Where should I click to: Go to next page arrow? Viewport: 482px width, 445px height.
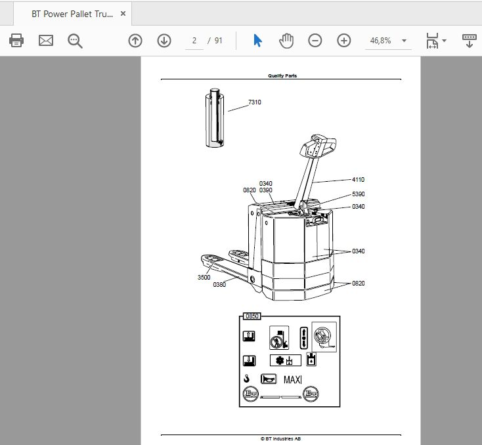point(164,41)
